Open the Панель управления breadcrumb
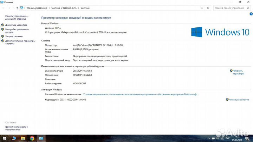Image resolution: width=253 pixels, height=142 pixels. coord(37,8)
